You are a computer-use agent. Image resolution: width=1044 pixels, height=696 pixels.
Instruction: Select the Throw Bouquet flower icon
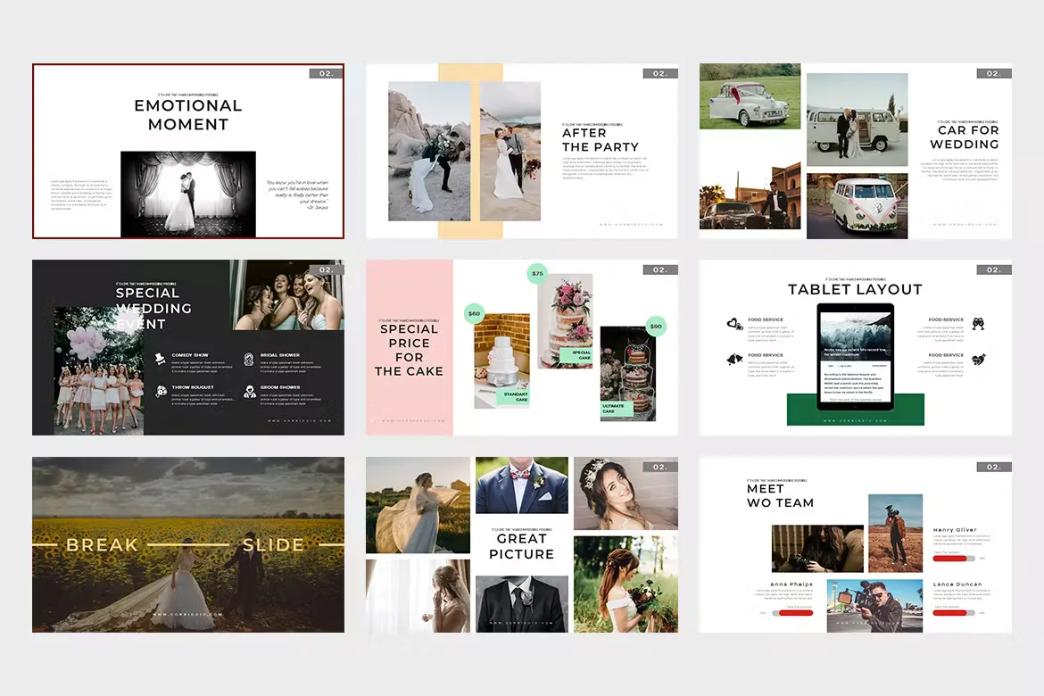tap(161, 391)
